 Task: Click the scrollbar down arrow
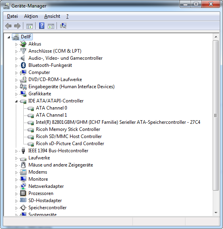tap(216, 213)
